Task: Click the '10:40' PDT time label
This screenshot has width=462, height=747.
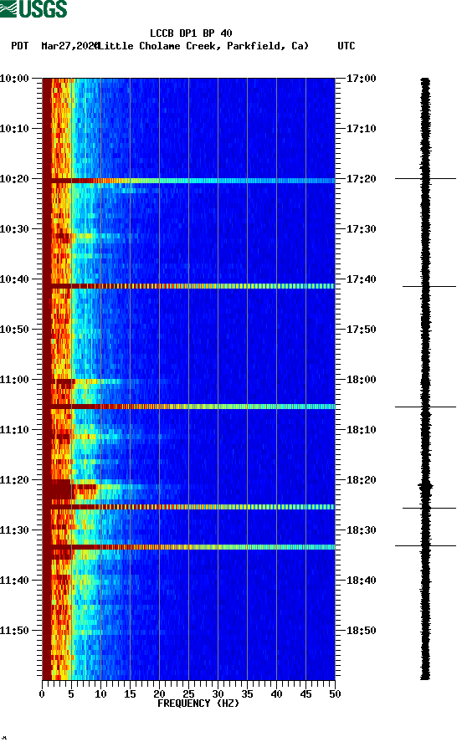Action: 14,279
